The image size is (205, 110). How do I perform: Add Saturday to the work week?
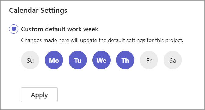coord(173,60)
